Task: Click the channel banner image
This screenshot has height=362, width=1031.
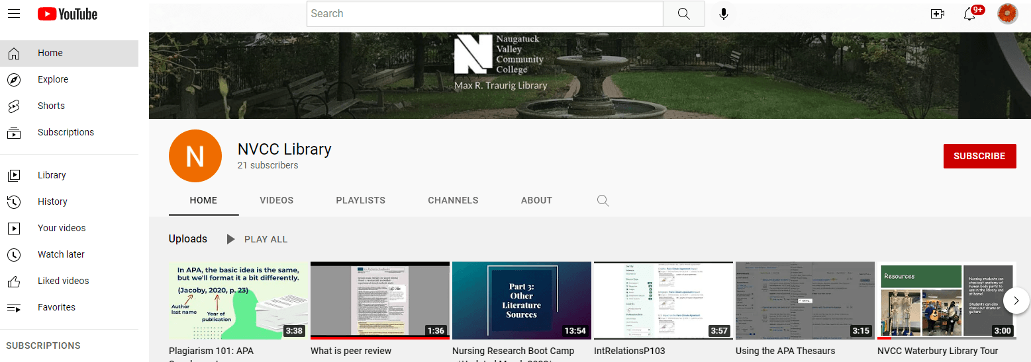Action: pos(589,75)
